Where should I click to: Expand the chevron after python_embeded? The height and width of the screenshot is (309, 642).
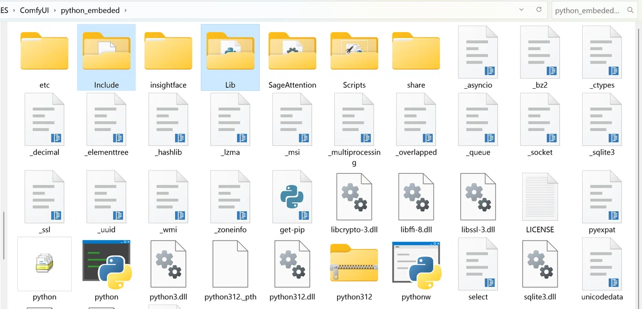coord(125,10)
